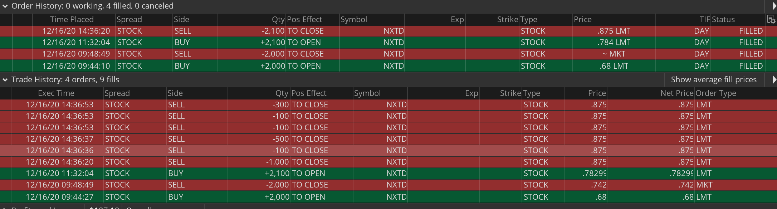Click the Order Type column header
Viewport: 777px width, 209px height.
point(715,93)
